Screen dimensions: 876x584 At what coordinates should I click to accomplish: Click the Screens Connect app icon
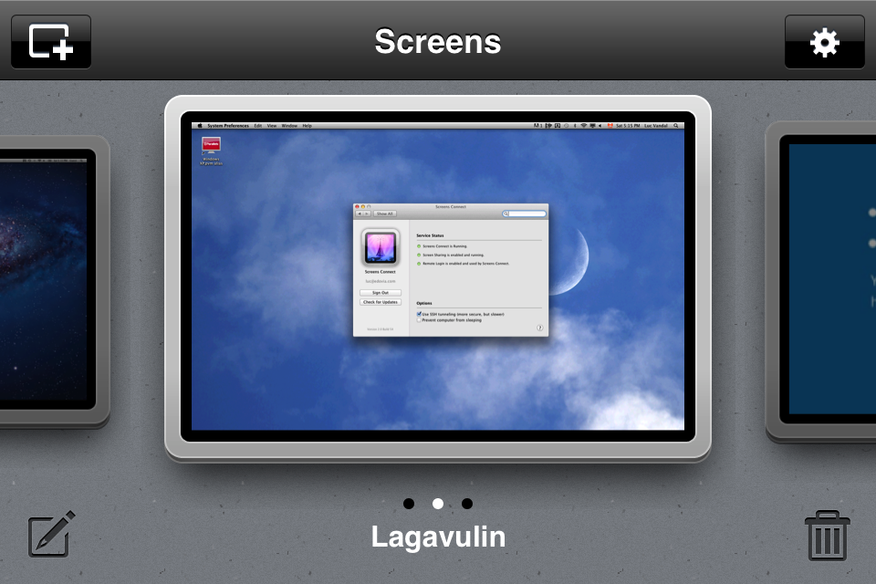click(x=380, y=246)
